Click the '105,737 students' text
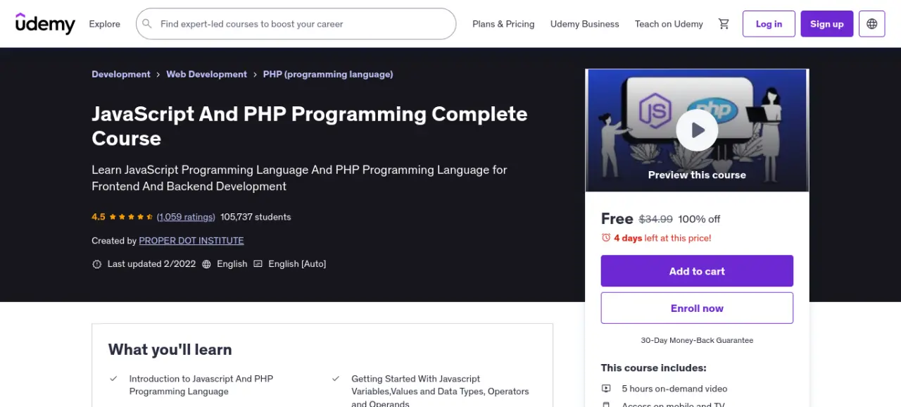The width and height of the screenshot is (901, 407). (256, 217)
